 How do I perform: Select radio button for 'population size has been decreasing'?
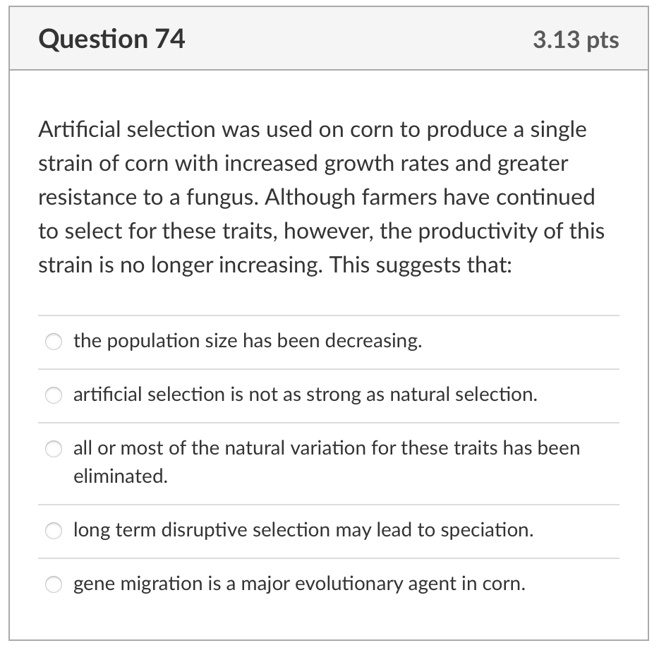[x=53, y=342]
